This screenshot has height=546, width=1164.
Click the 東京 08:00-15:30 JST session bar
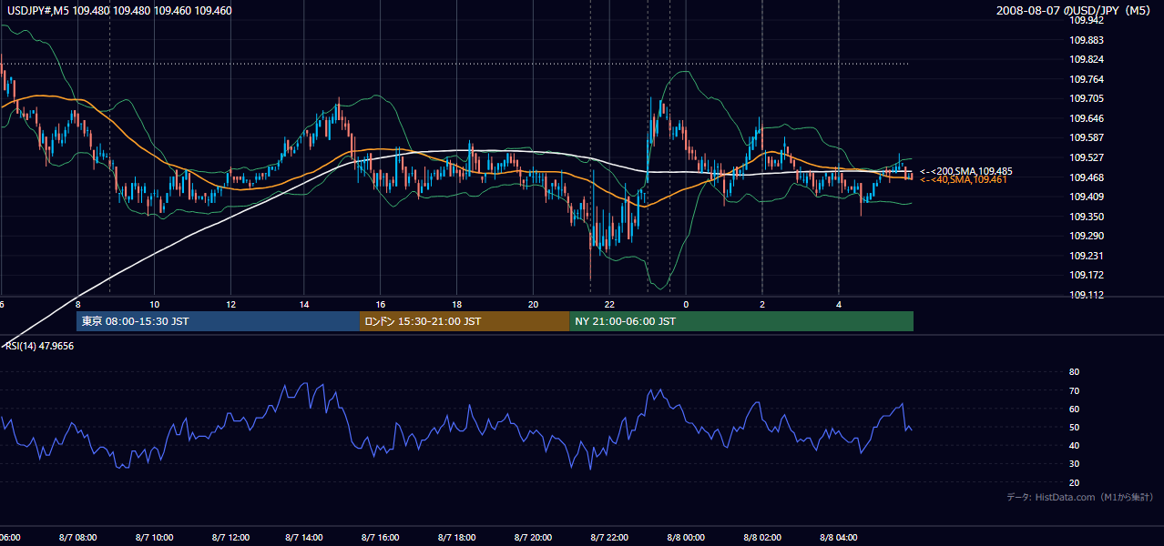coord(219,321)
